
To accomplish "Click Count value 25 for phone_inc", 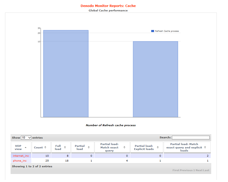I will coord(47,161).
